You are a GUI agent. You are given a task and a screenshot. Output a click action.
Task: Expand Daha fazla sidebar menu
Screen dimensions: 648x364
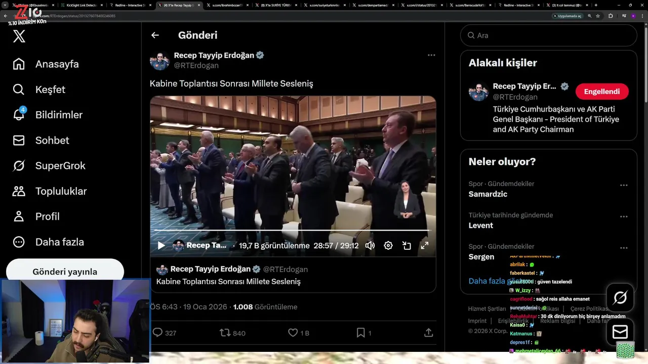48,242
